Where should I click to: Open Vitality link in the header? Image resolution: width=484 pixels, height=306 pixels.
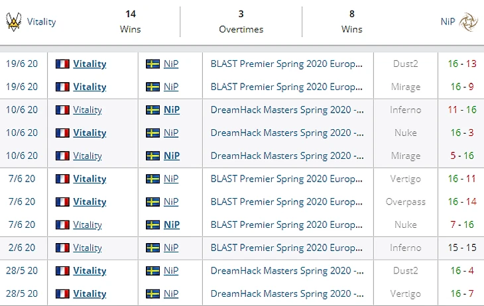pyautogui.click(x=41, y=22)
